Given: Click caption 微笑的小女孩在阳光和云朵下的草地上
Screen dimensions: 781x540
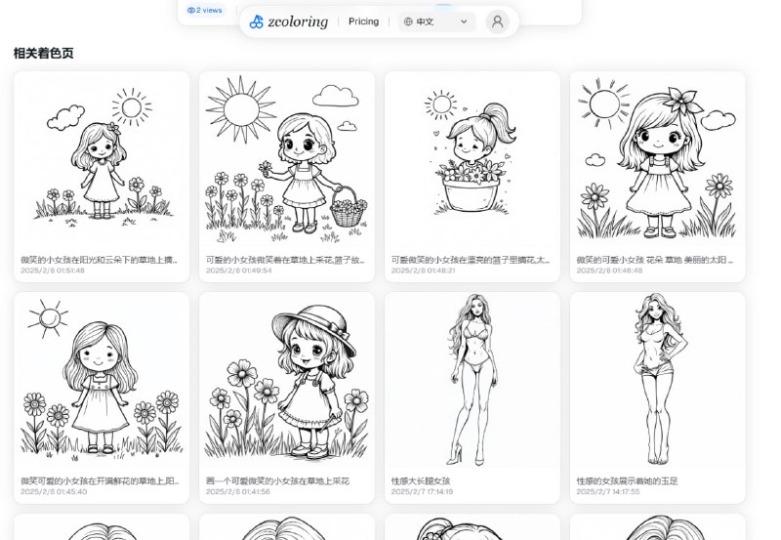Looking at the screenshot, I should [100, 261].
